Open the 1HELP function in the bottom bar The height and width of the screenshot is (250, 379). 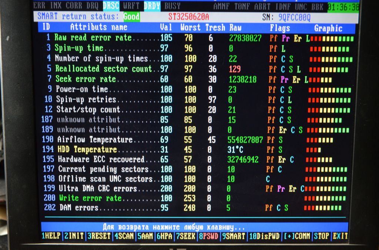(x=51, y=236)
